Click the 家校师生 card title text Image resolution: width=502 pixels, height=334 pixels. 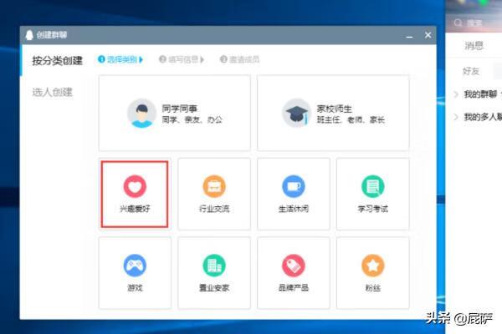coord(335,109)
